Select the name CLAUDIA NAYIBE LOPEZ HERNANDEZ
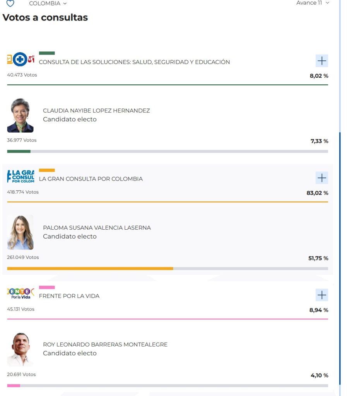Viewport: 356px width, 396px height. [97, 110]
